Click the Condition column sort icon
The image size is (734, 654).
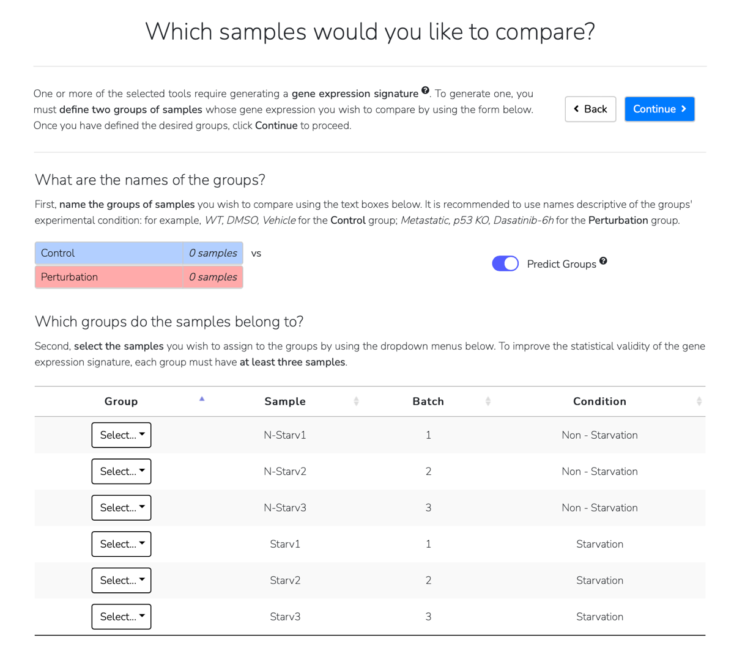(x=699, y=402)
